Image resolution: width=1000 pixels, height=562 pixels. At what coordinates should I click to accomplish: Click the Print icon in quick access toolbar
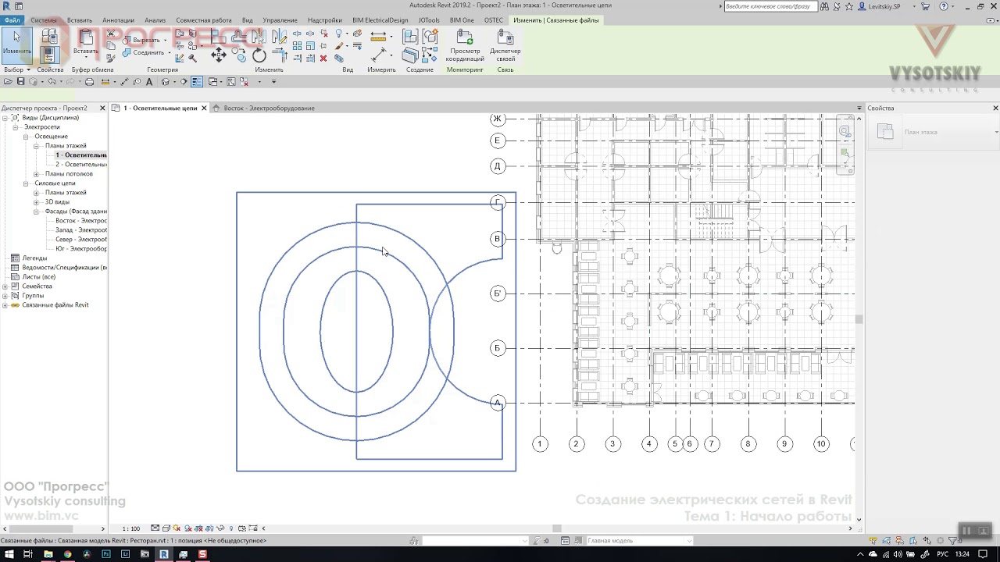89,81
